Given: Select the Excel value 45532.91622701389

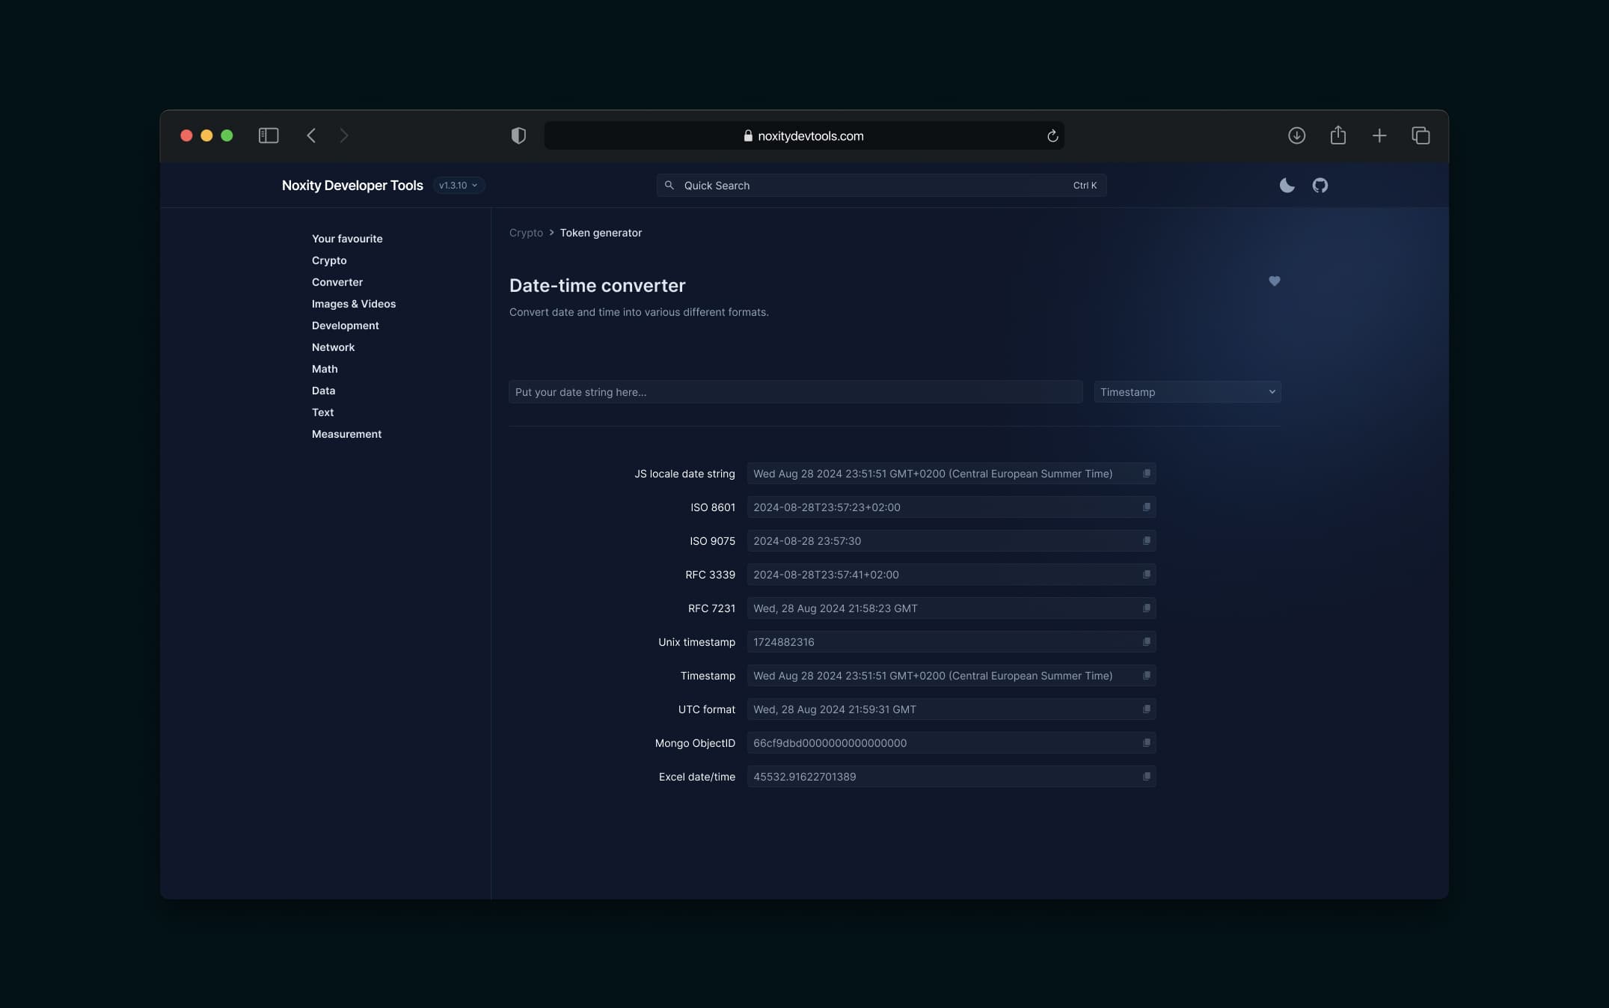Looking at the screenshot, I should (x=804, y=777).
